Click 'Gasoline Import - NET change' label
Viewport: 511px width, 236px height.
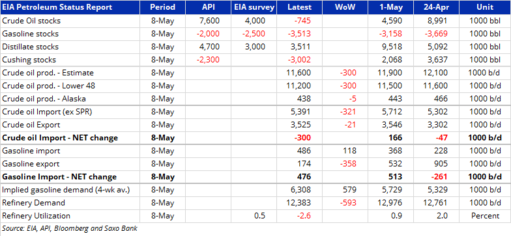coord(59,177)
